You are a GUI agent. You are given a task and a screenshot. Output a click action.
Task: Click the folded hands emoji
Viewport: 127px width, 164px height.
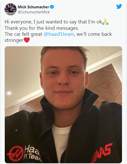pyautogui.click(x=105, y=22)
